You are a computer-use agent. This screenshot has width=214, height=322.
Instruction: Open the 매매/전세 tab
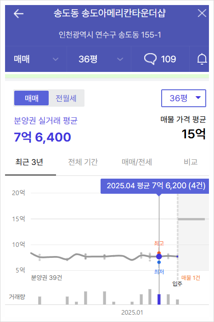137,162
